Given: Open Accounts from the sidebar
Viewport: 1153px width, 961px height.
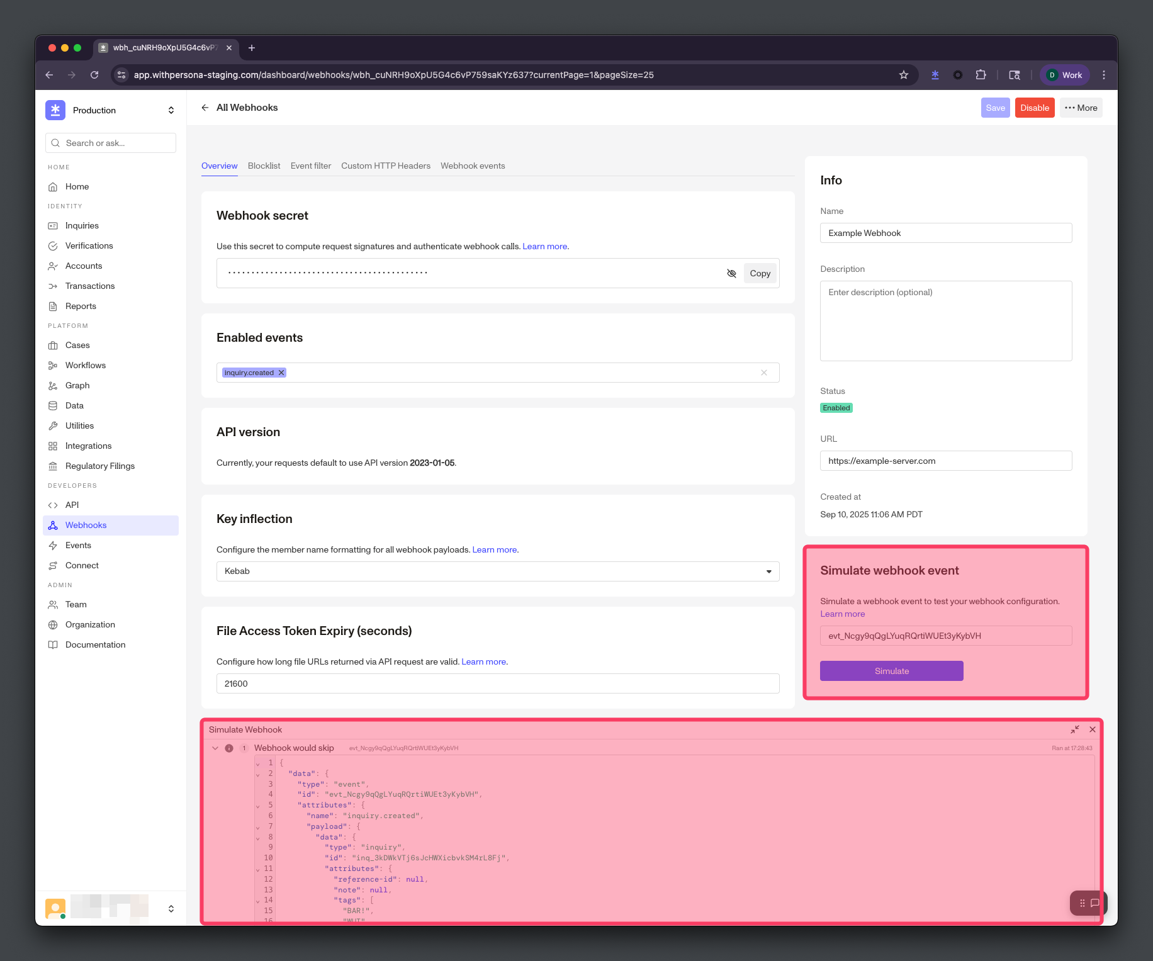Looking at the screenshot, I should coord(84,266).
